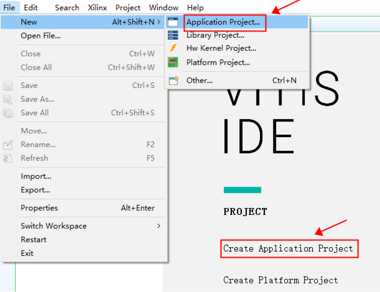Click Close in the File menu
This screenshot has width=380, height=292.
(x=82, y=54)
